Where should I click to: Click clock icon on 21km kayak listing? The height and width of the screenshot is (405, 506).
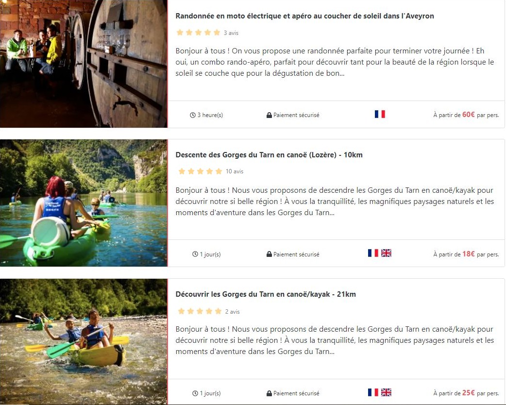(x=195, y=393)
